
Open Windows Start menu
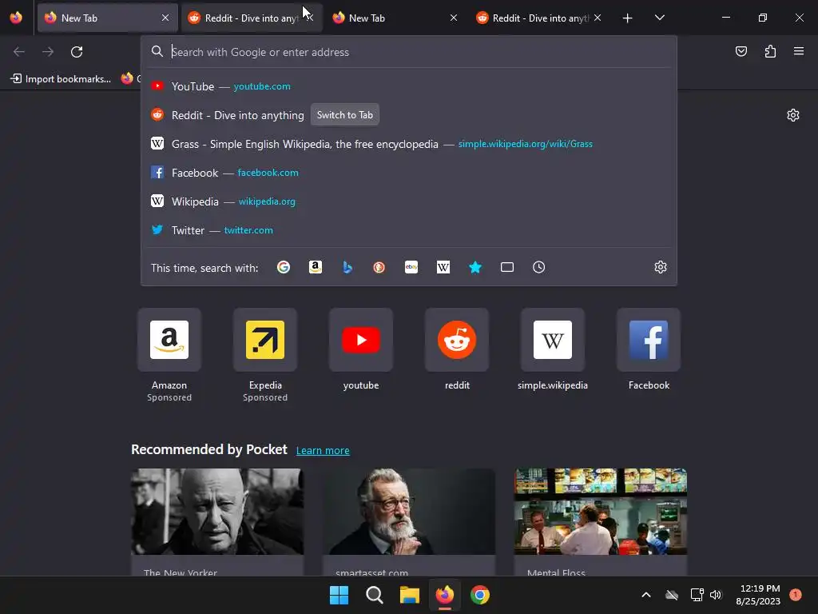339,595
